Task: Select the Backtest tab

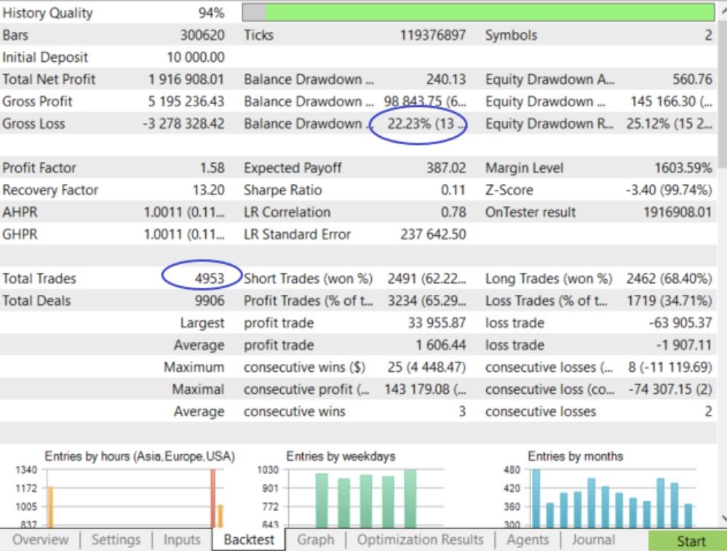Action: tap(249, 539)
